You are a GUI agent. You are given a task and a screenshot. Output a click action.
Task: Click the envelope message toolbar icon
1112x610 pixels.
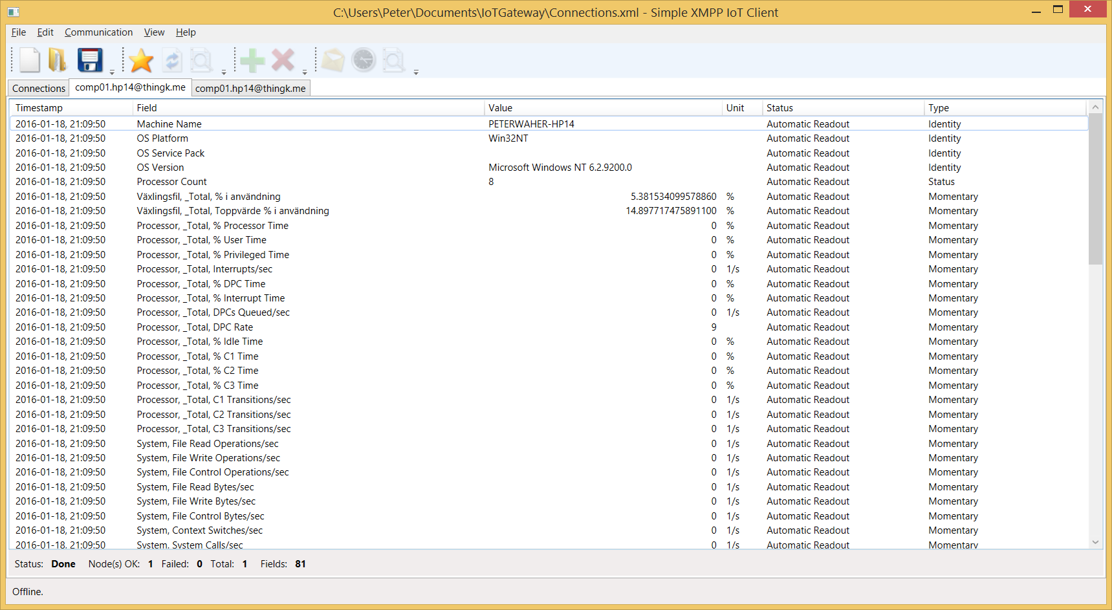tap(333, 61)
